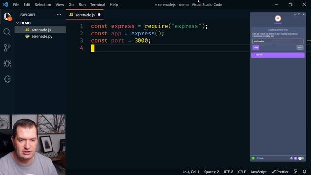Click the Next button in Serenade tutorial
Image resolution: width=311 pixels, height=175 pixels.
tap(300, 48)
